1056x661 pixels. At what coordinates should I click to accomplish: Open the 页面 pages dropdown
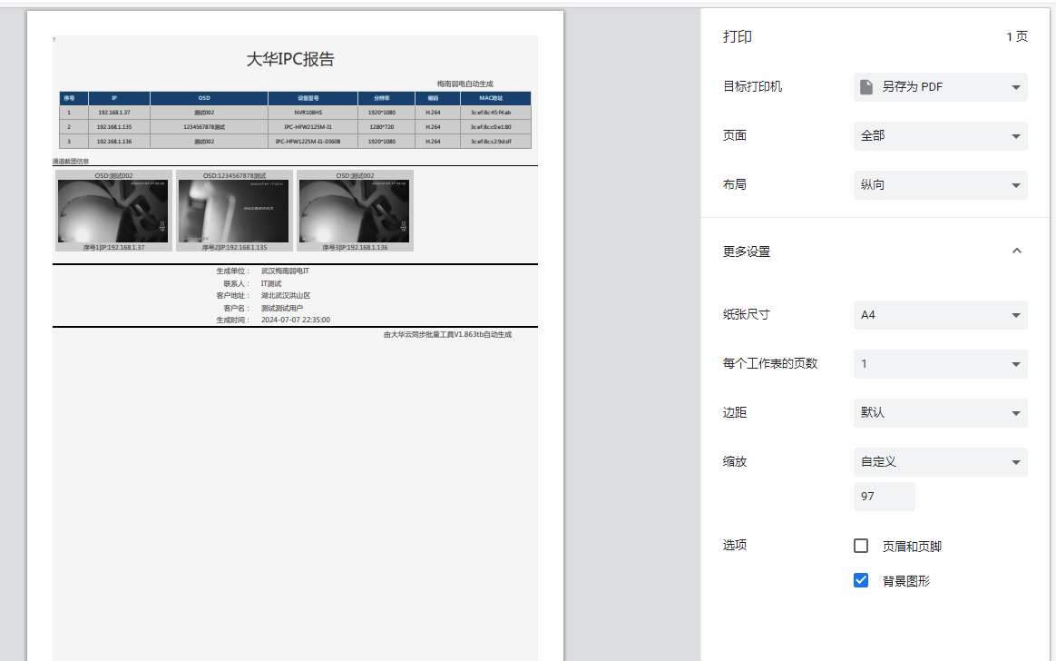[x=940, y=135]
